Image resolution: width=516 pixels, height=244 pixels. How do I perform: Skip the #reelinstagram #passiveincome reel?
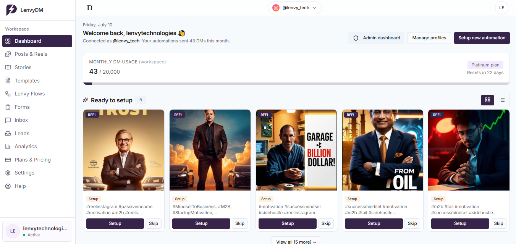154,223
